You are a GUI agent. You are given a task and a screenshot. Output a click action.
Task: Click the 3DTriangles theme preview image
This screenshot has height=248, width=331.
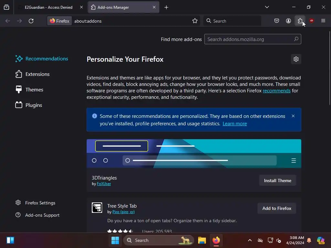(x=194, y=153)
